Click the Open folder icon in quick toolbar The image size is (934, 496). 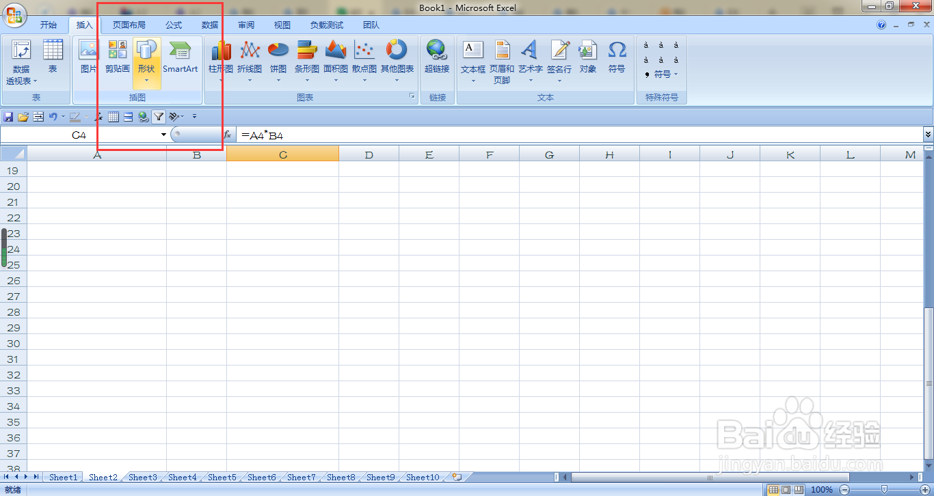[23, 117]
